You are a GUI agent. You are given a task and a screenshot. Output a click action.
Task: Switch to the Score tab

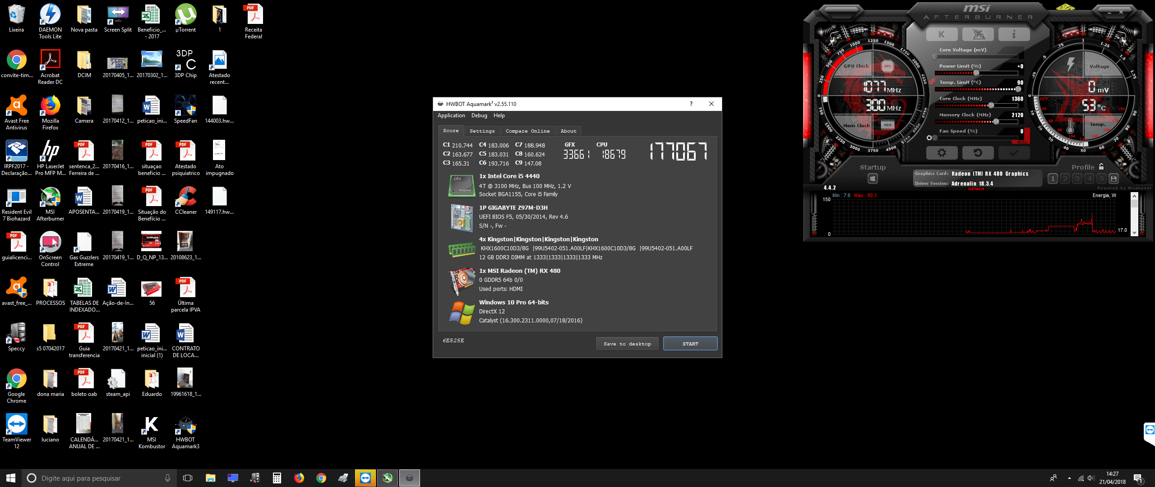click(x=451, y=131)
